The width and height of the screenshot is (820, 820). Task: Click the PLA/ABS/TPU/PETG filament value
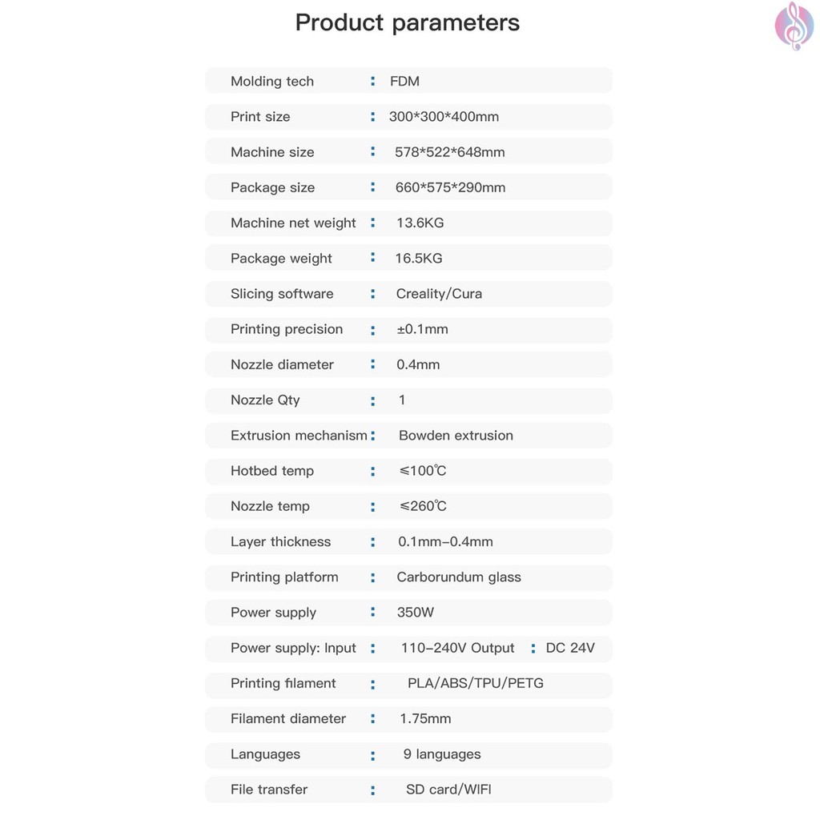click(476, 683)
